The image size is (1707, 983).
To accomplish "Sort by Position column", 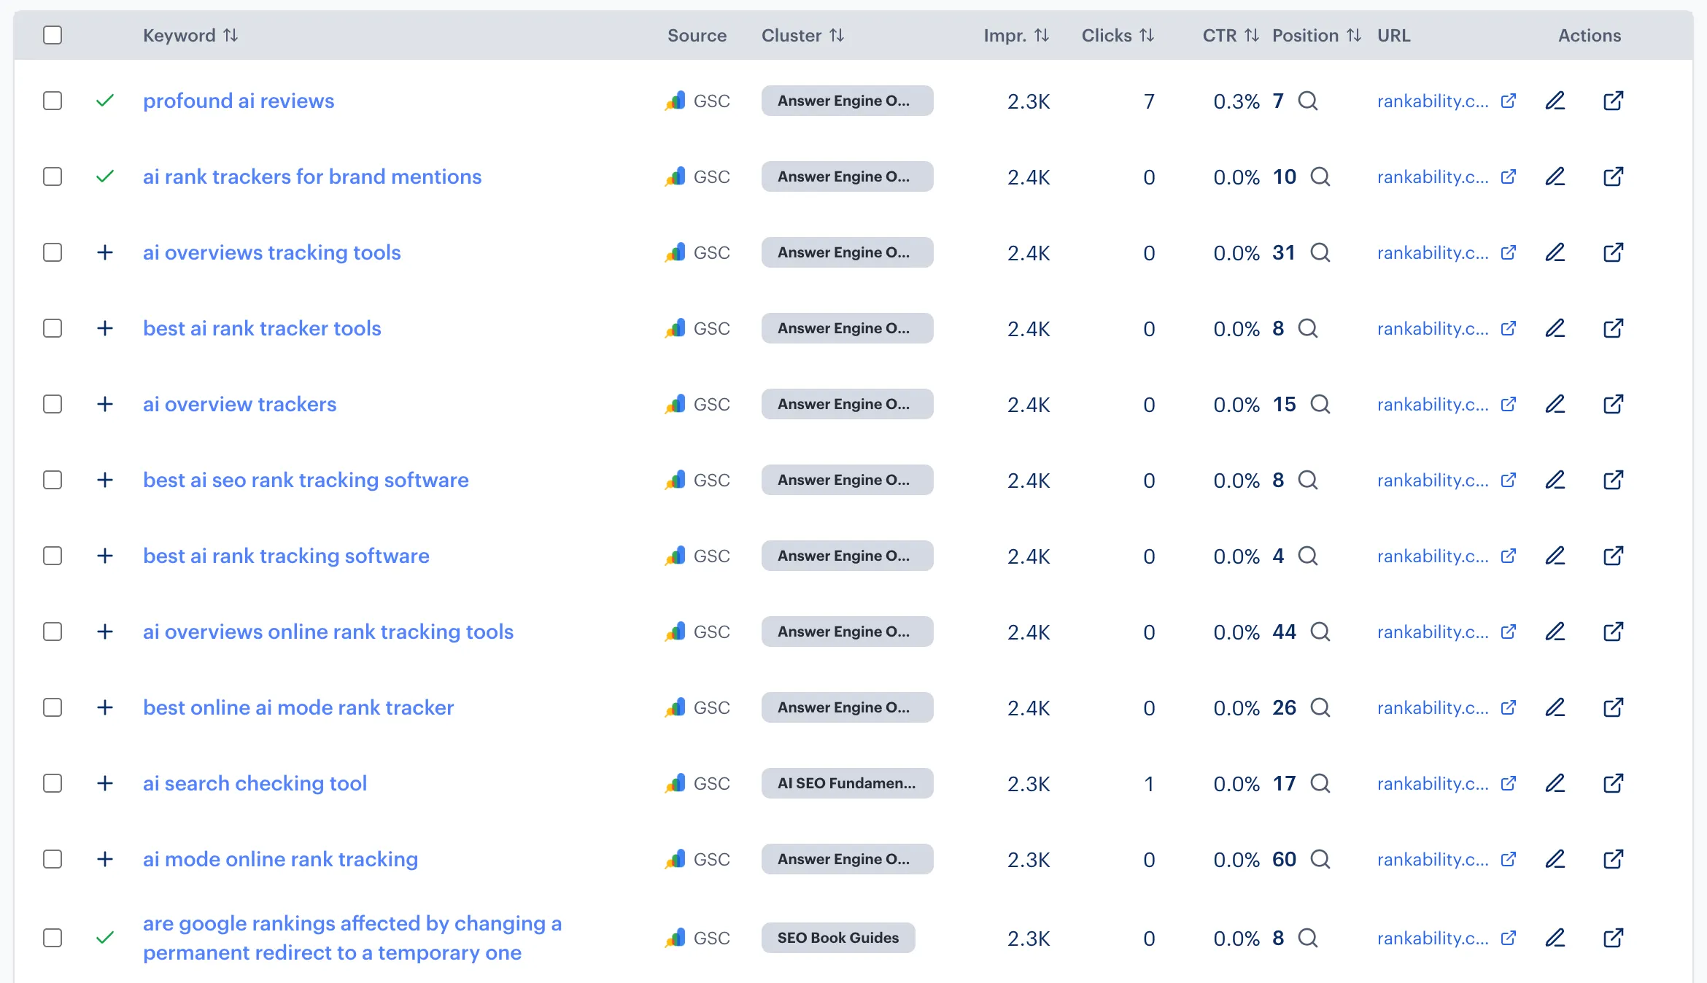I will click(x=1317, y=35).
